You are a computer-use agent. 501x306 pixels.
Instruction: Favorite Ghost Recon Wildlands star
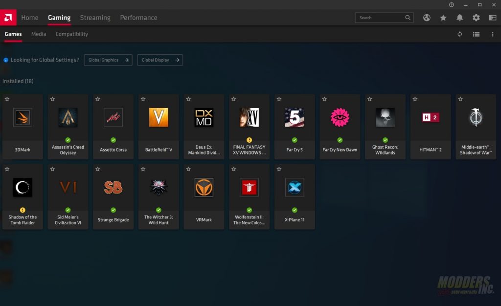pyautogui.click(x=370, y=99)
